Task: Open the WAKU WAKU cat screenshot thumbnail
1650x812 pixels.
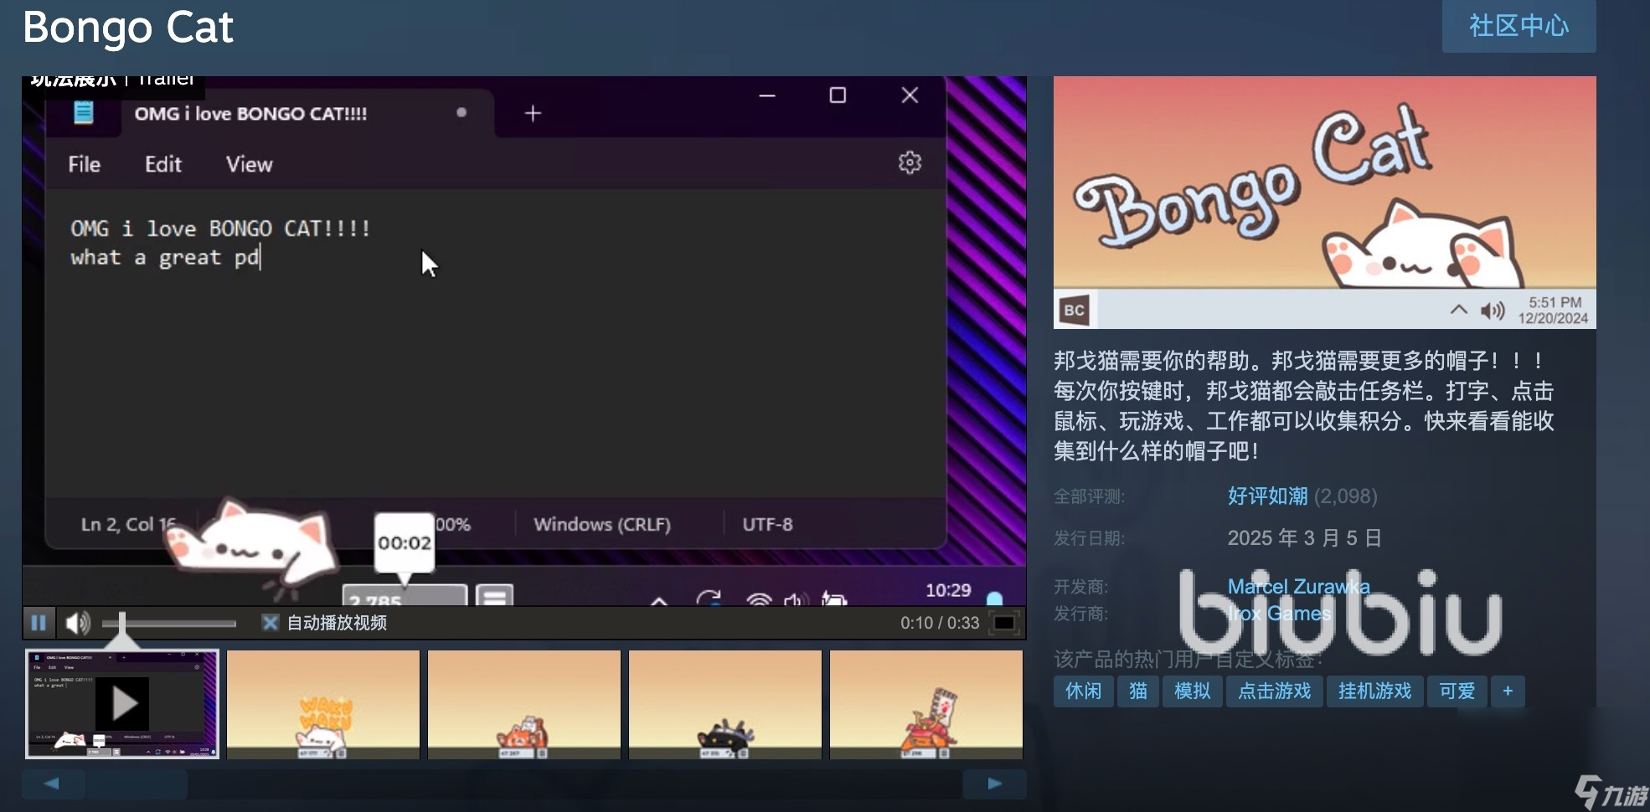Action: pyautogui.click(x=323, y=704)
